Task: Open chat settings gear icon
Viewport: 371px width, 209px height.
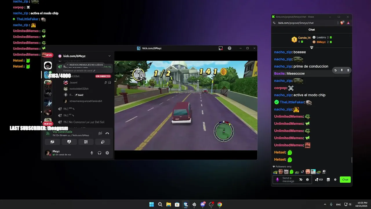Action: pos(335,180)
